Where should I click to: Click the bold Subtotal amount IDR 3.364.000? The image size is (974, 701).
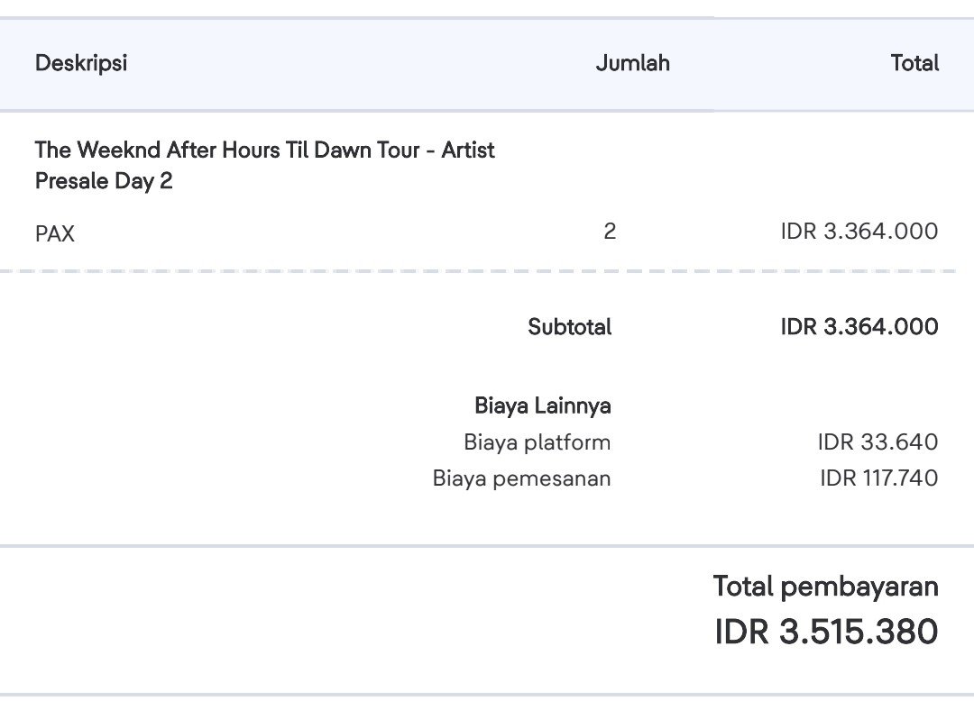pos(859,327)
